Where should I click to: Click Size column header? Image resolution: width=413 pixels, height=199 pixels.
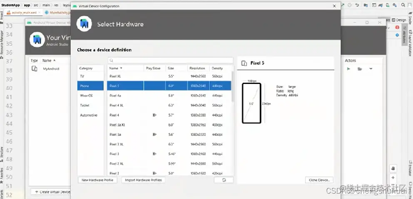177,69
